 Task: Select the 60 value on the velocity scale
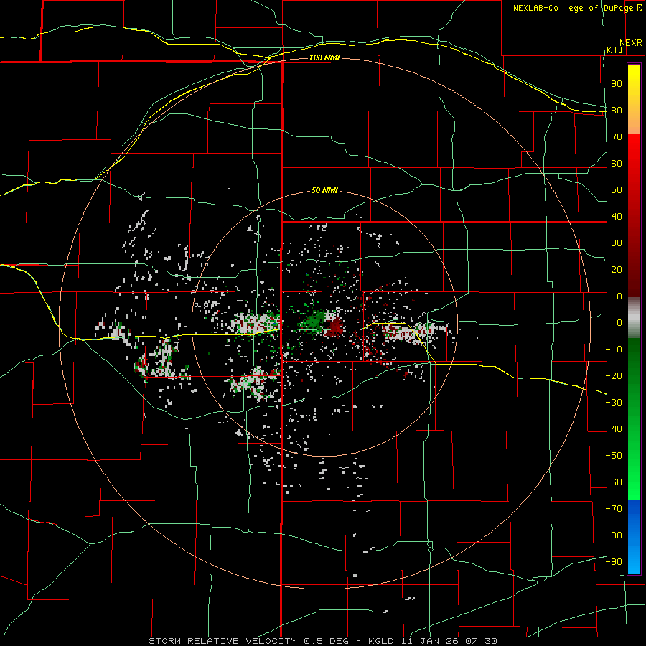(x=617, y=164)
